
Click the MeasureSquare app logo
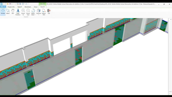coord(1,4)
